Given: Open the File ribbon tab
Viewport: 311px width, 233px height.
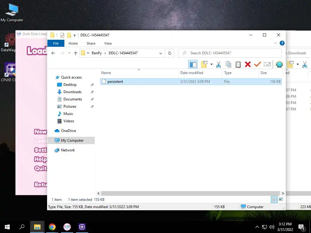Looking at the screenshot, I should tap(56, 43).
